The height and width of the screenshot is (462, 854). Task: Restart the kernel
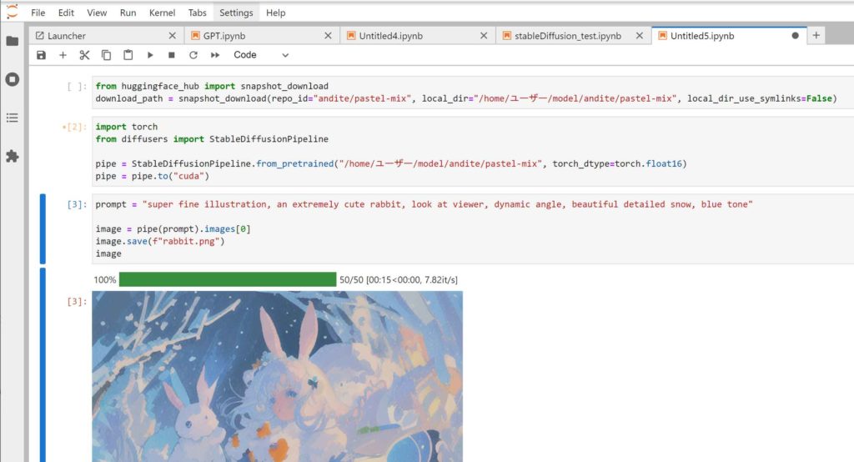click(x=193, y=55)
